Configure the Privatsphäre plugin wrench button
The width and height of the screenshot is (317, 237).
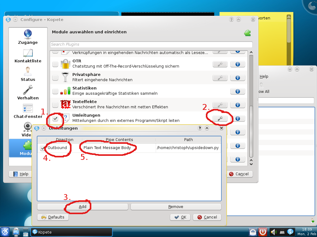click(x=220, y=77)
